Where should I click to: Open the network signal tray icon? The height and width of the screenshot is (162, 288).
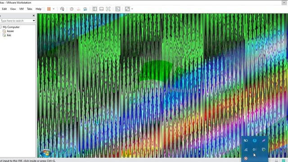246,150
